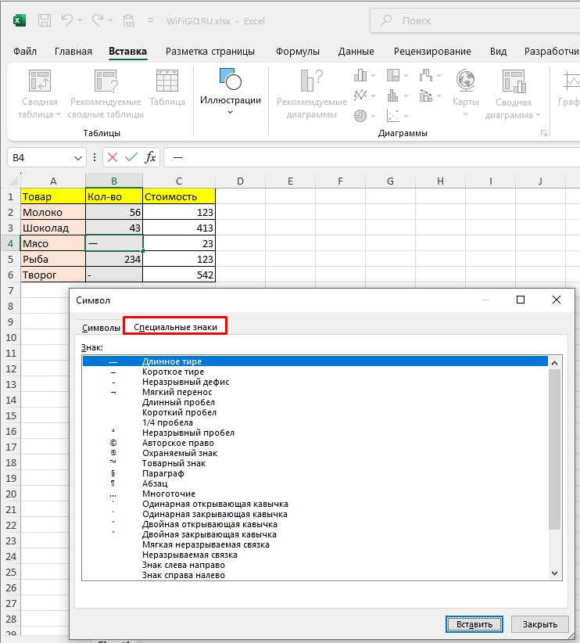Select Авторское право symbol row
This screenshot has height=643, width=580.
coord(315,443)
